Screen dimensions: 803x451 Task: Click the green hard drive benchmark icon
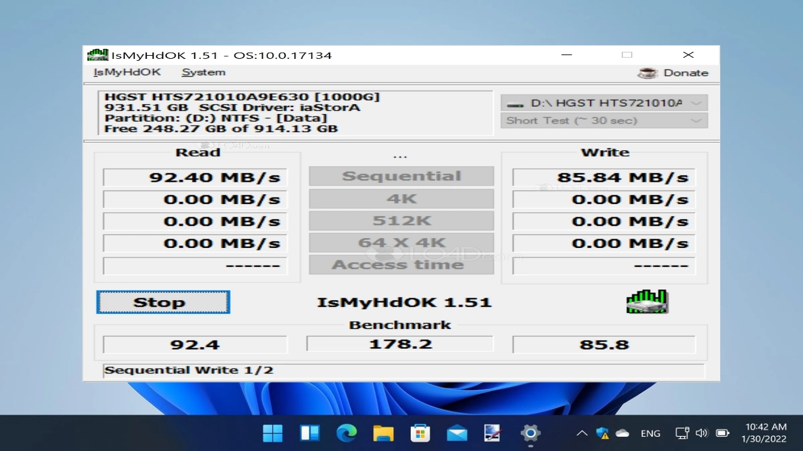[x=647, y=301]
